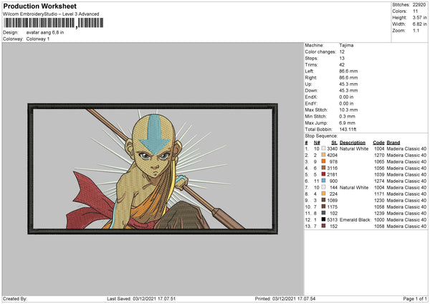Screen dimensions: 430x304
Task: Click the Stitches value 22920
Action: (x=419, y=5)
